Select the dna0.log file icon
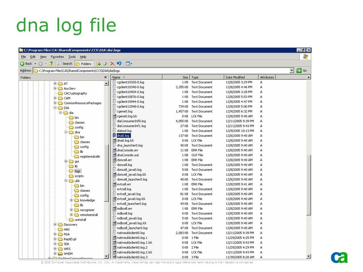 pyautogui.click(x=114, y=136)
